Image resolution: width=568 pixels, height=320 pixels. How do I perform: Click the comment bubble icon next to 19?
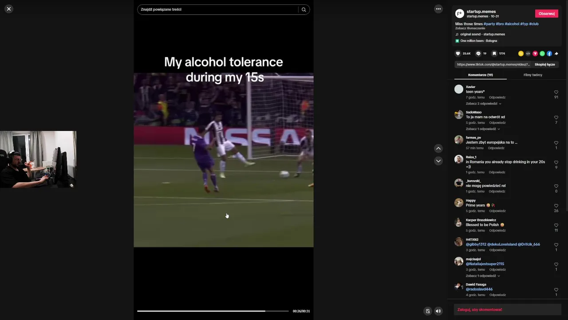(478, 53)
